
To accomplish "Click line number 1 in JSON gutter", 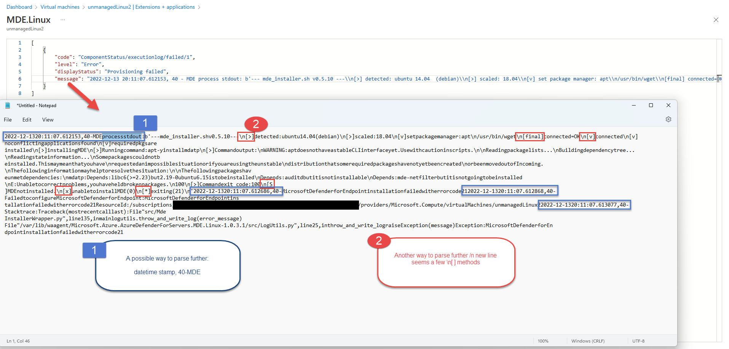I will tap(20, 43).
